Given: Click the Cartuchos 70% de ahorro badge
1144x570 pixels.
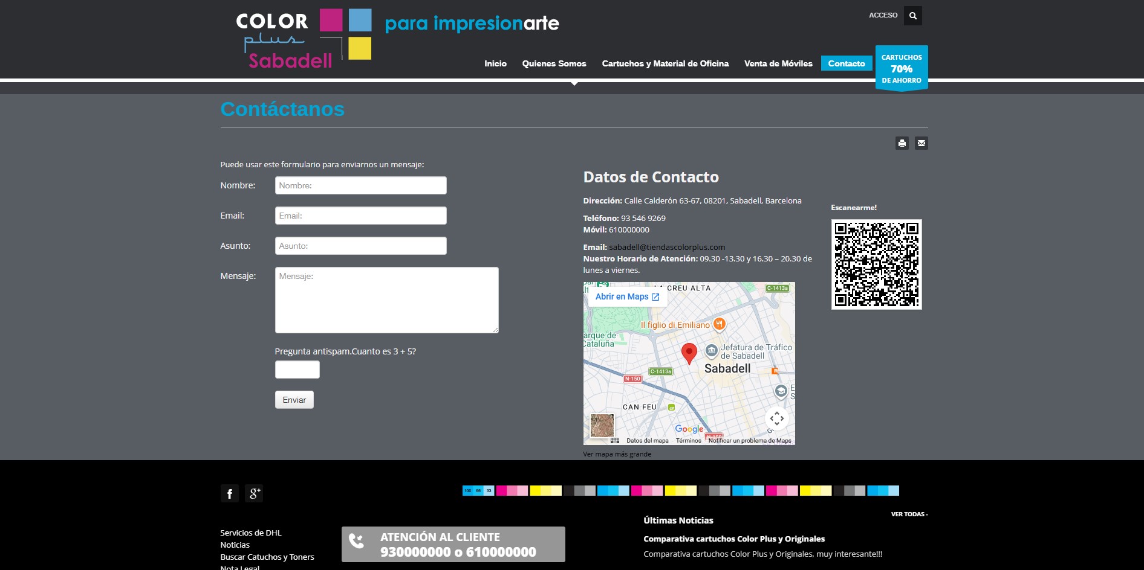Looking at the screenshot, I should [902, 68].
